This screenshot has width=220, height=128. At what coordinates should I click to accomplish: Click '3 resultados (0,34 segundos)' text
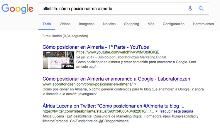(65, 36)
